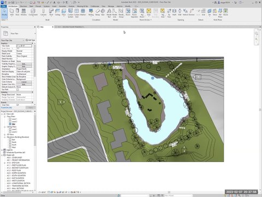
Task: Choose the Curtain Grid tool
Action: click(x=77, y=13)
